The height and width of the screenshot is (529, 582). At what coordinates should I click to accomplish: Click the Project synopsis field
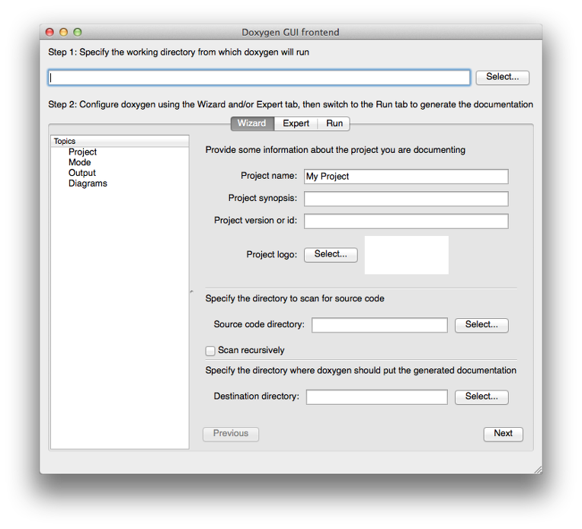click(x=406, y=199)
